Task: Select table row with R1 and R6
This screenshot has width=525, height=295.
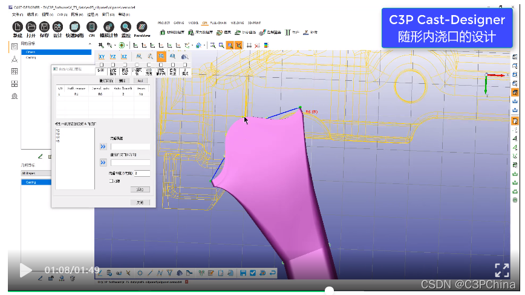Action: pyautogui.click(x=102, y=94)
